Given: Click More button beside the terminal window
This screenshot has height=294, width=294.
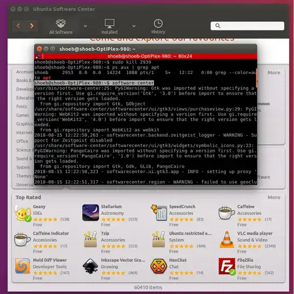Looking at the screenshot, I should click(274, 72).
